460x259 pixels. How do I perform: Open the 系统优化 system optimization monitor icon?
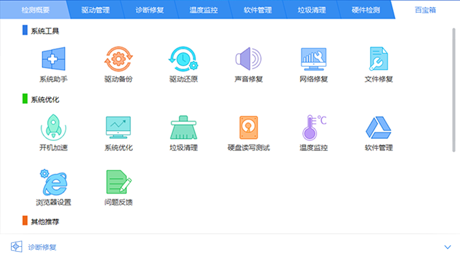(x=118, y=127)
